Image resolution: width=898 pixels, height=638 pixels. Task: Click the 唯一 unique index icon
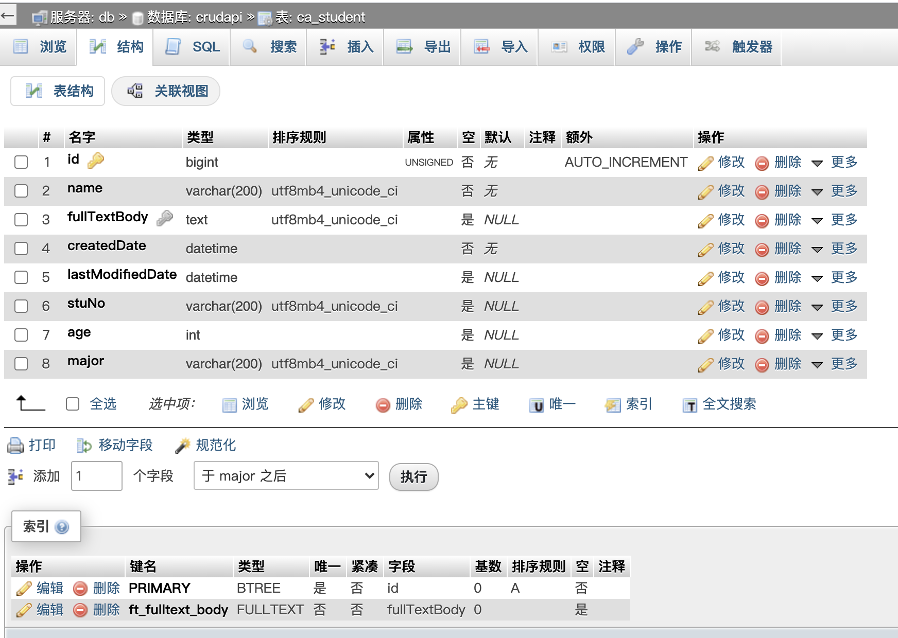tap(536, 404)
